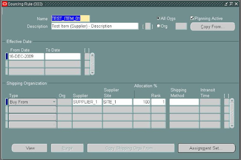Click Copy Shipping Orgs From... button

click(x=131, y=148)
